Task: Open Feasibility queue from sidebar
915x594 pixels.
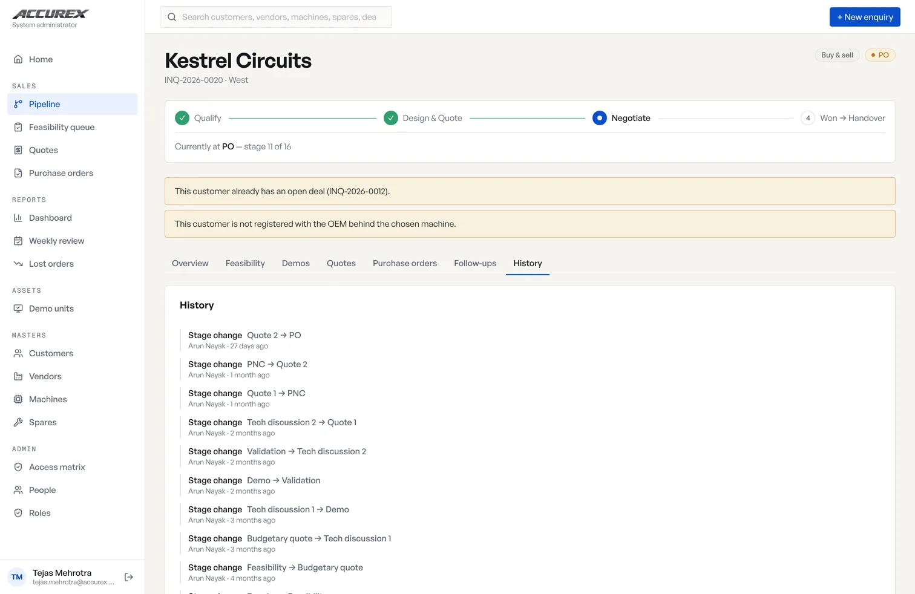Action: (72, 127)
